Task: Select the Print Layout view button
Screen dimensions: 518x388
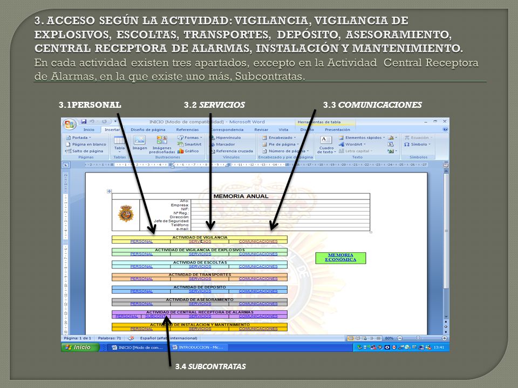Action: [351, 338]
